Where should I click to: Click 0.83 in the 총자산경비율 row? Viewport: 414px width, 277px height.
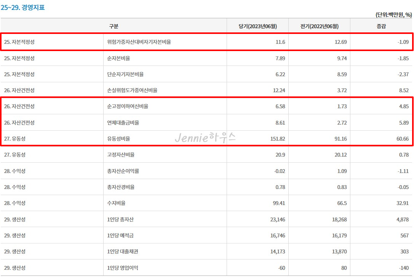(342, 187)
